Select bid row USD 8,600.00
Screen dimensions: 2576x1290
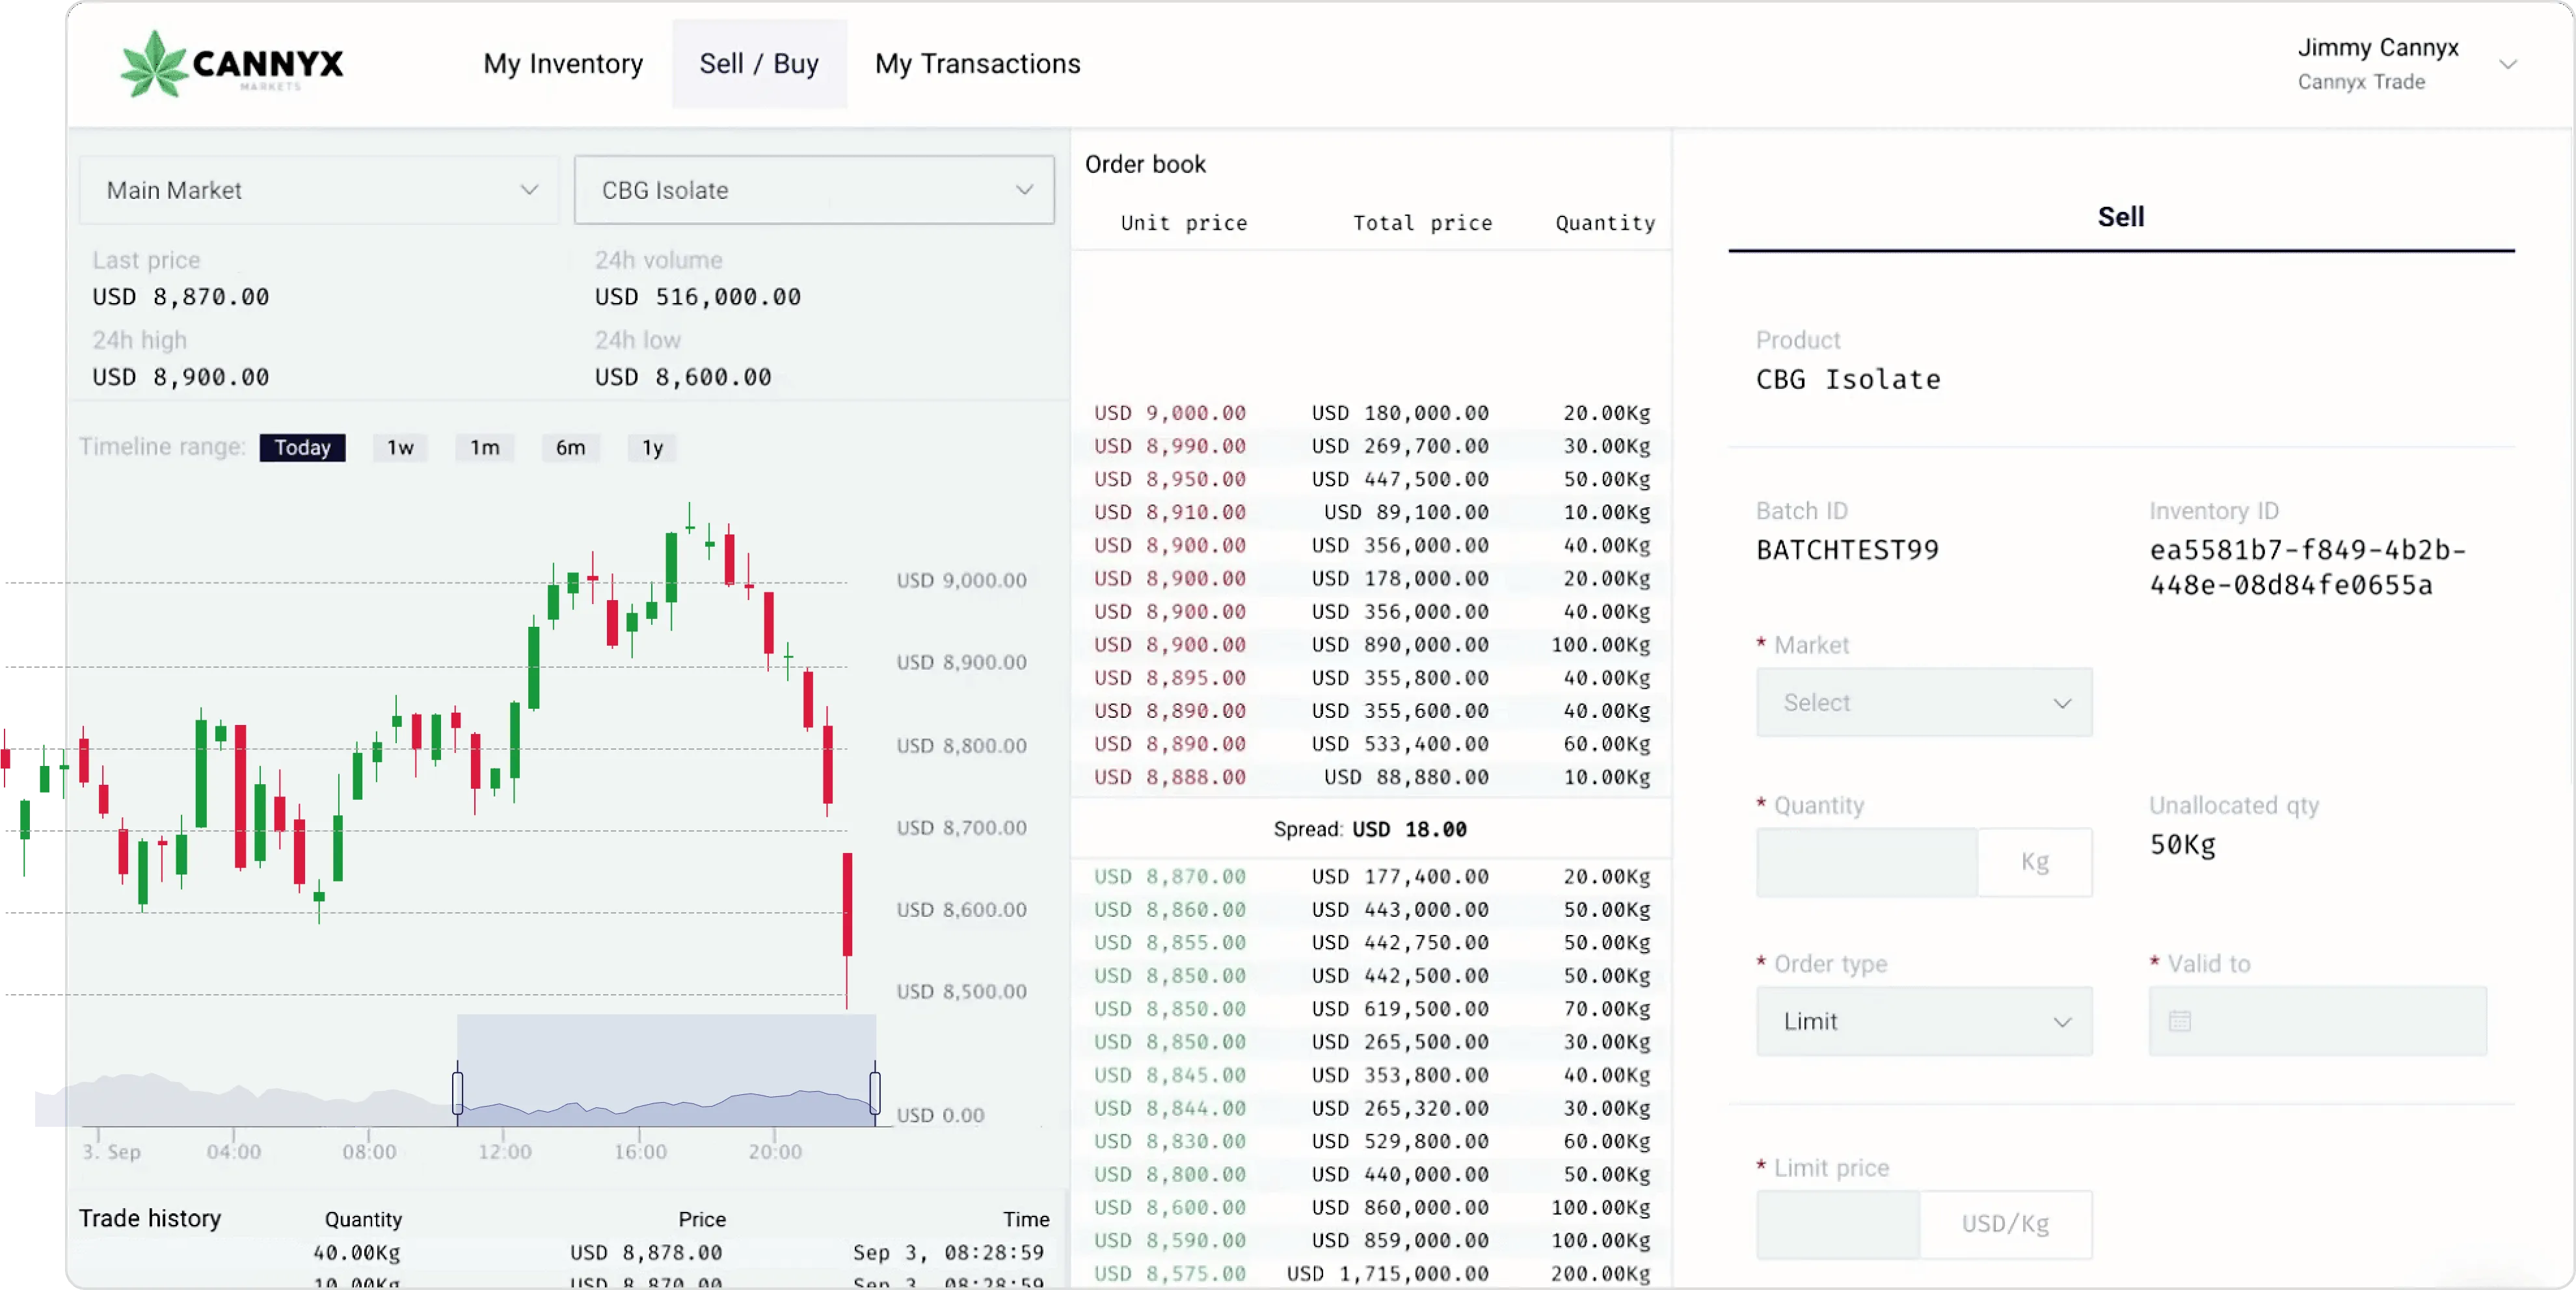pyautogui.click(x=1371, y=1207)
